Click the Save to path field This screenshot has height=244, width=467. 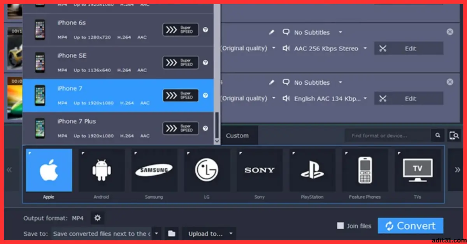tap(101, 234)
